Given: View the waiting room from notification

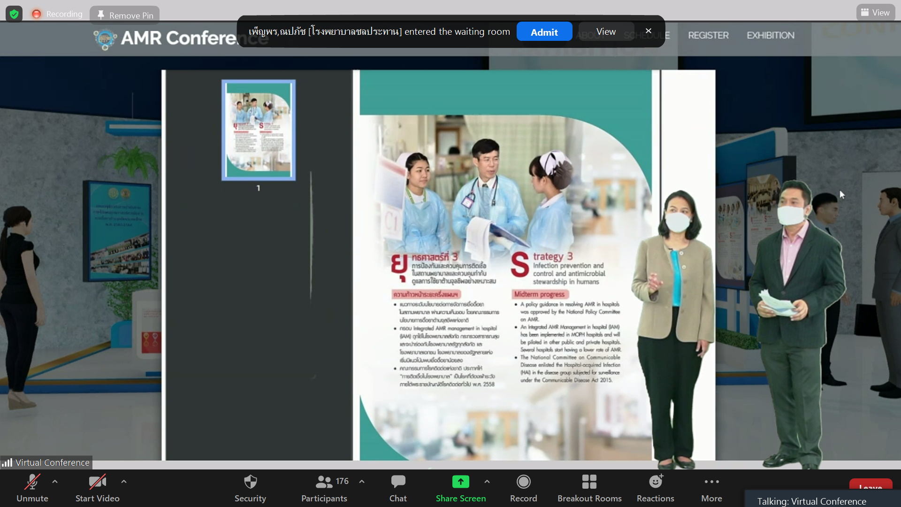Looking at the screenshot, I should click(606, 32).
